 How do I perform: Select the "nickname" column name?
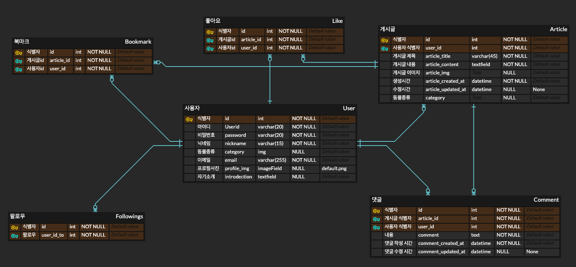coord(235,144)
